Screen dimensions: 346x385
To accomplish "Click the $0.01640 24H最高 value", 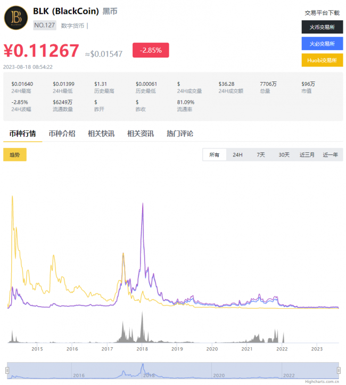I will pyautogui.click(x=22, y=84).
